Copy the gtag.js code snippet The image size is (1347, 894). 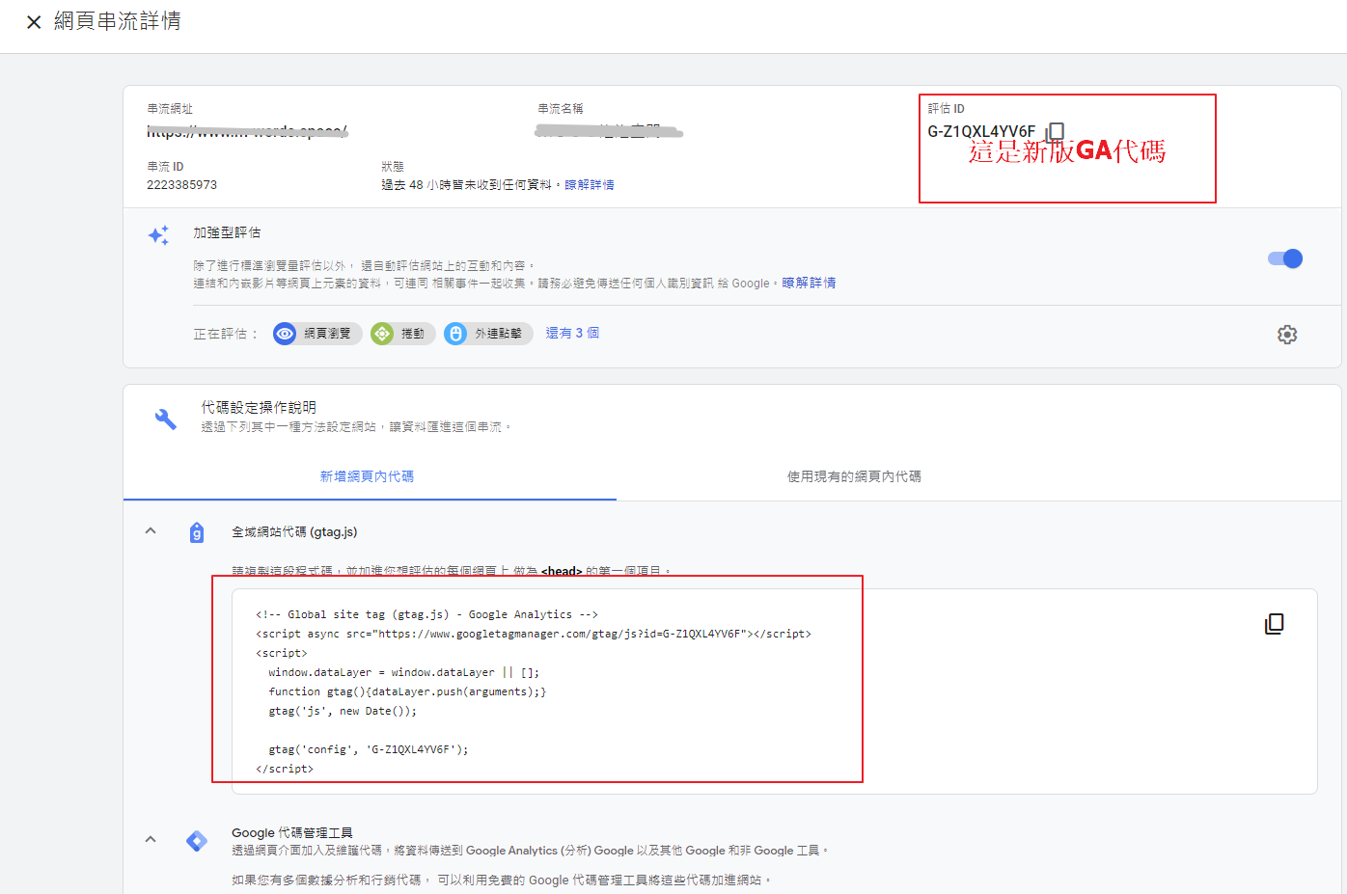click(x=1275, y=624)
